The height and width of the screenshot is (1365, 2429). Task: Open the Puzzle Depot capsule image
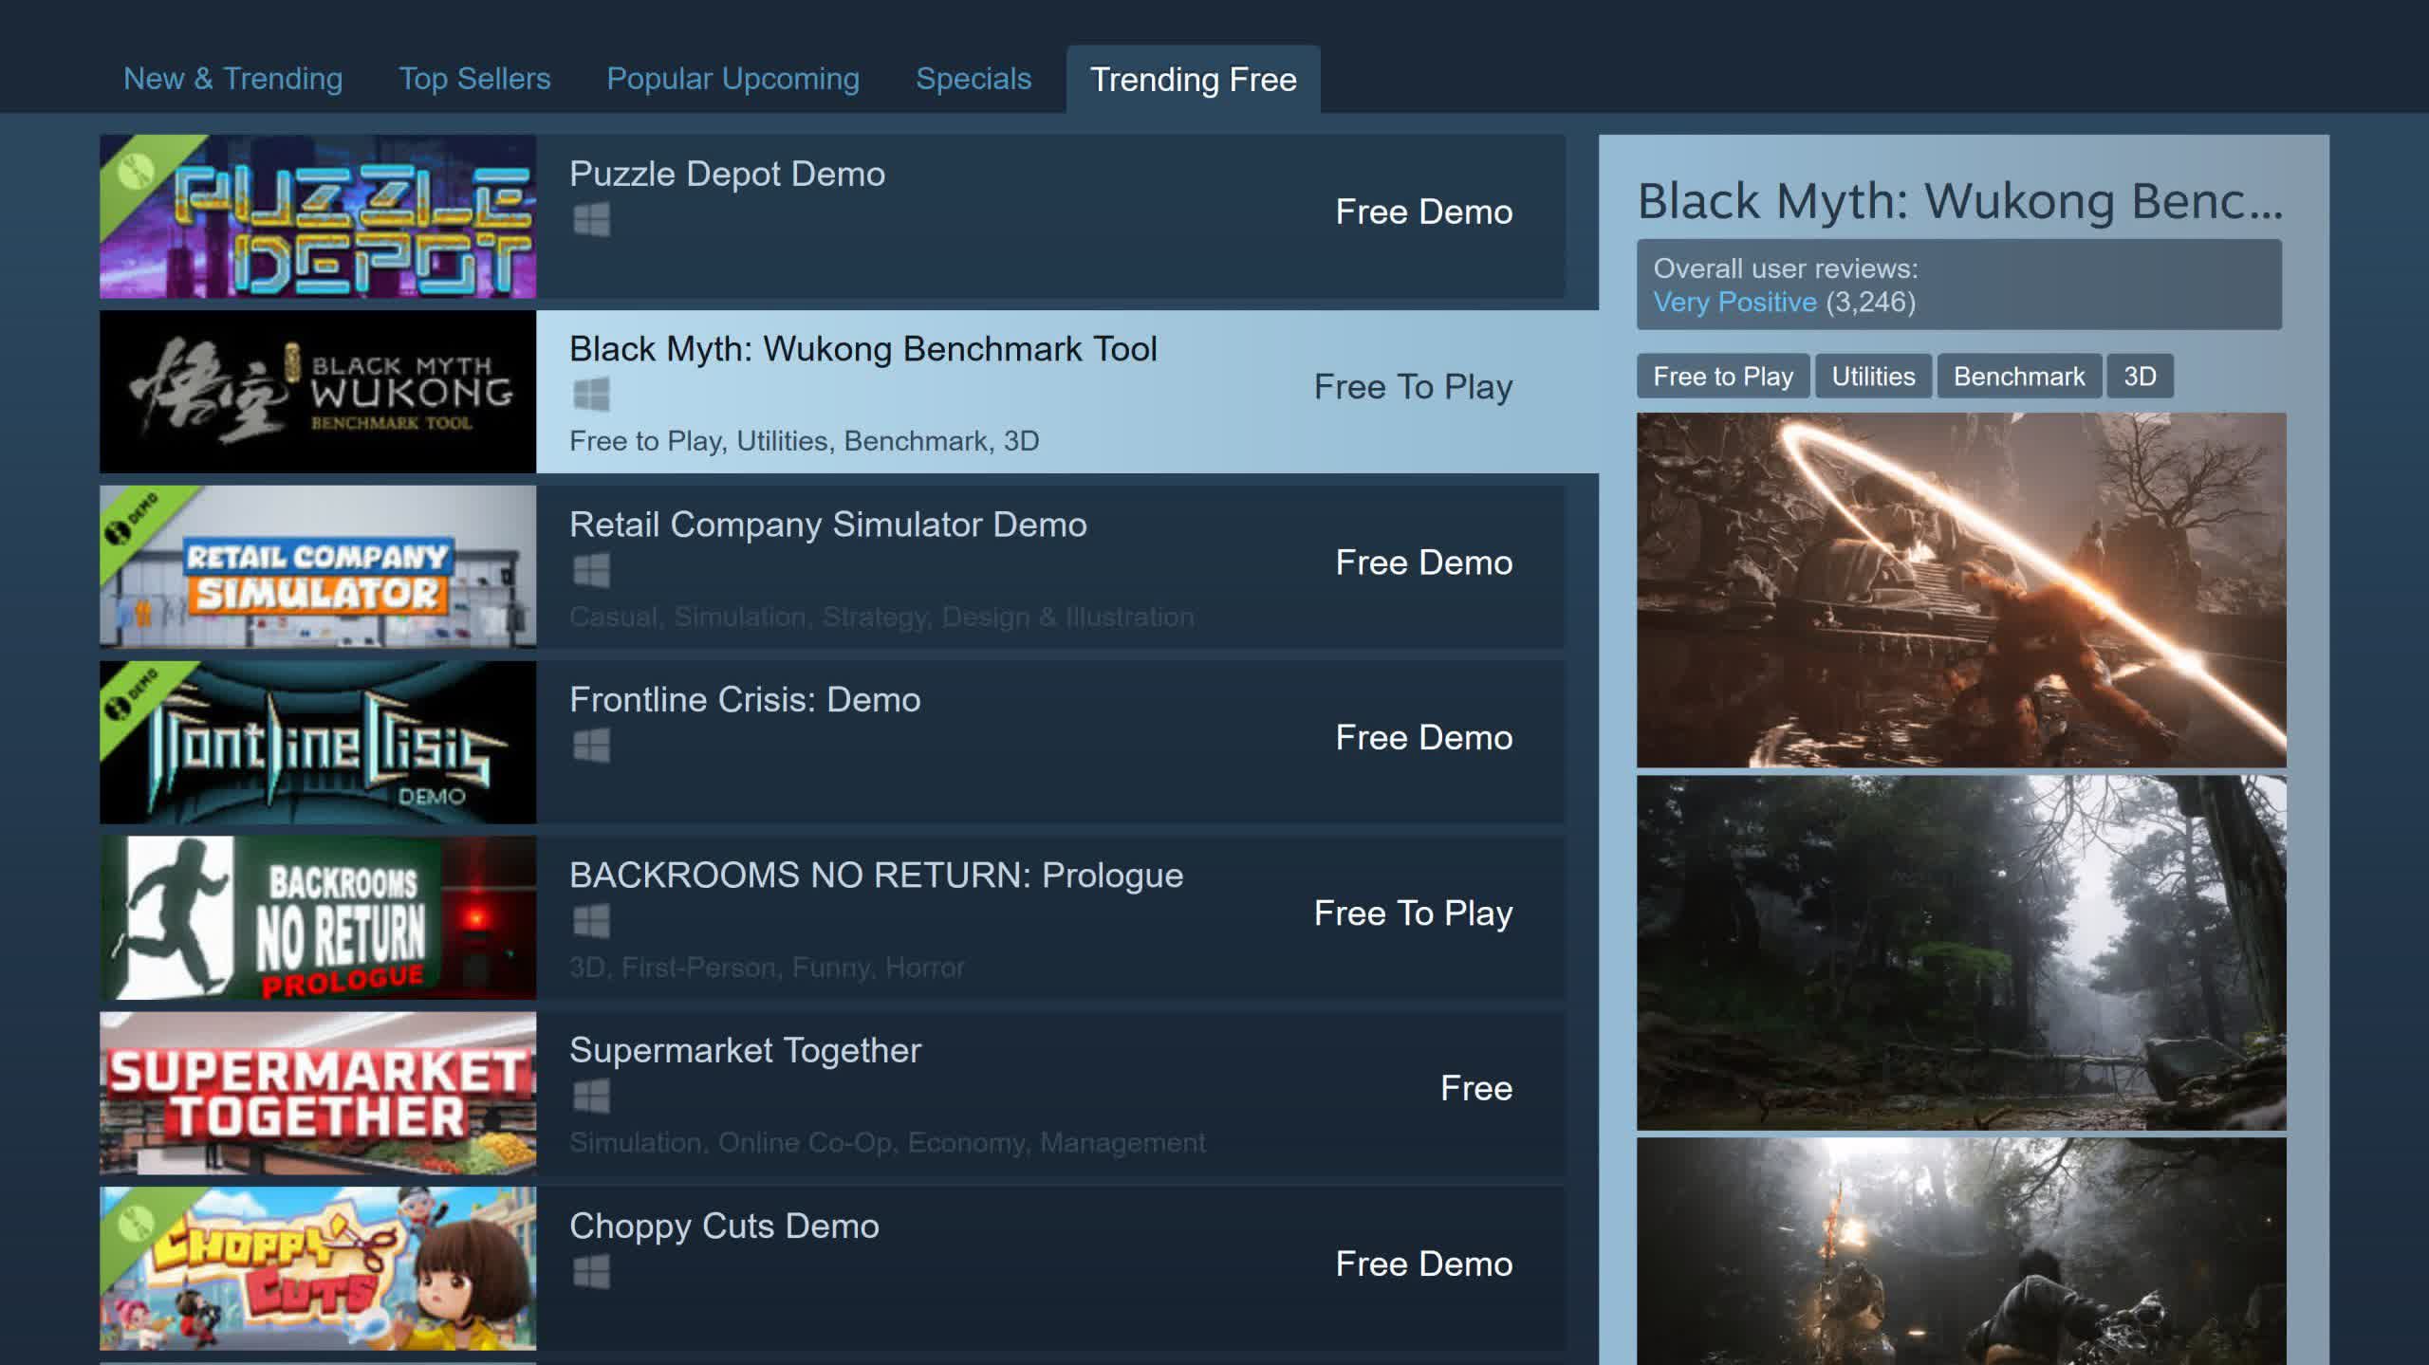318,217
